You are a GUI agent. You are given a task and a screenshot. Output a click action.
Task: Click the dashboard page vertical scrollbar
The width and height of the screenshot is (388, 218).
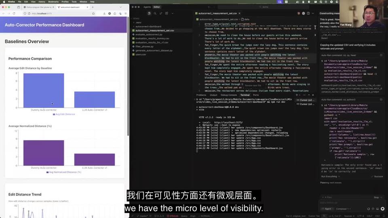coord(128,77)
